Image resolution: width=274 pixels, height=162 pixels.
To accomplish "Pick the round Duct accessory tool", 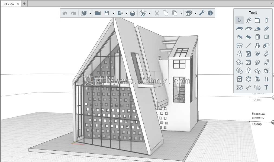I will click(x=257, y=62).
